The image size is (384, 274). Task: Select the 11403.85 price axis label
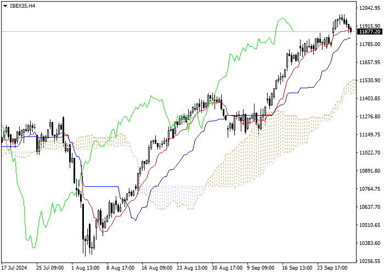[370, 98]
